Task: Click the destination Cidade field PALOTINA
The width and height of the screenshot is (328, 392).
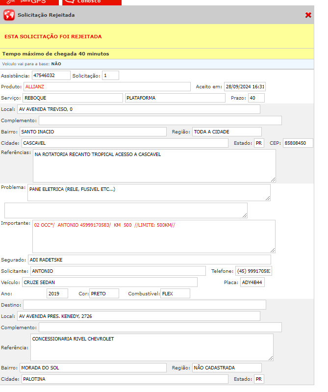Action: tap(125, 379)
